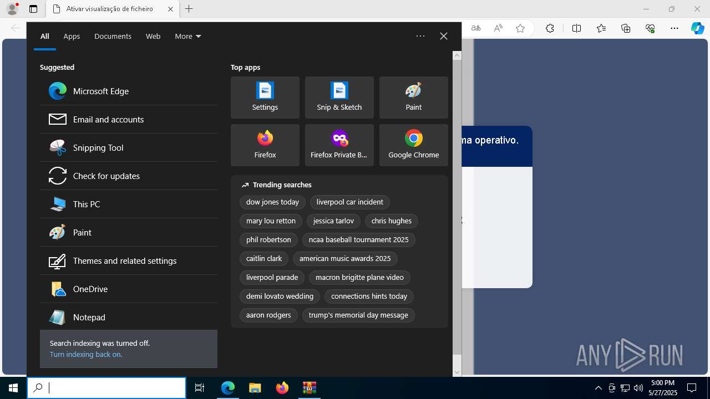Open Edge from the taskbar
Viewport: 710px width, 399px height.
click(228, 388)
